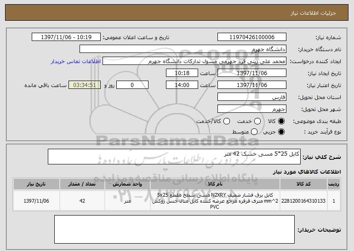Click the نام کالا column header

pyautogui.click(x=215, y=184)
